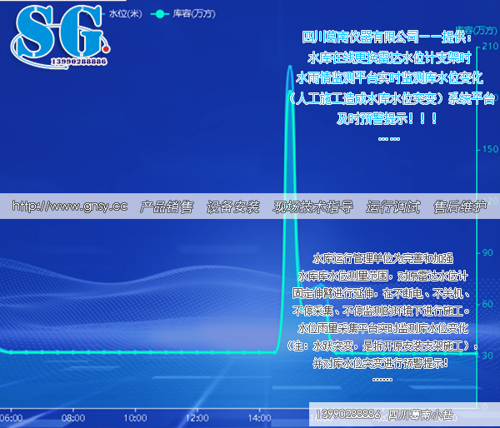This screenshot has height=428, width=500.
Task: Open the http://www.gnsy.cc website link
Action: pyautogui.click(x=71, y=207)
